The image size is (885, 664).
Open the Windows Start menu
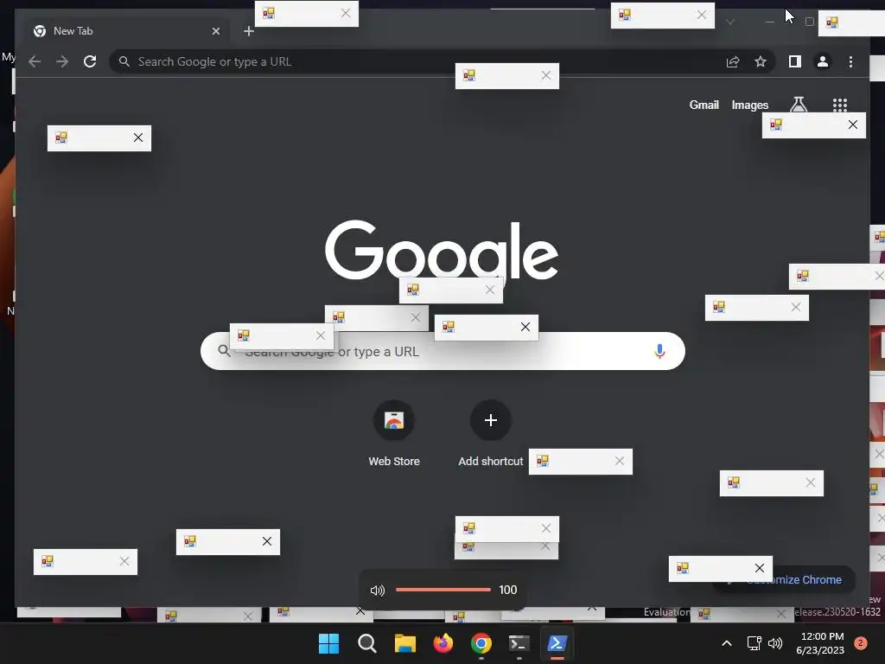[x=328, y=643]
